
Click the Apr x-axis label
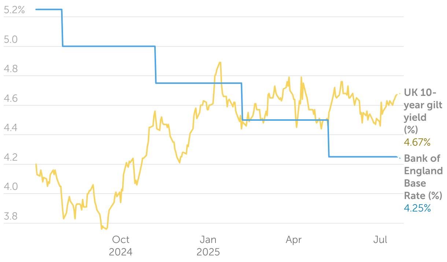[294, 240]
